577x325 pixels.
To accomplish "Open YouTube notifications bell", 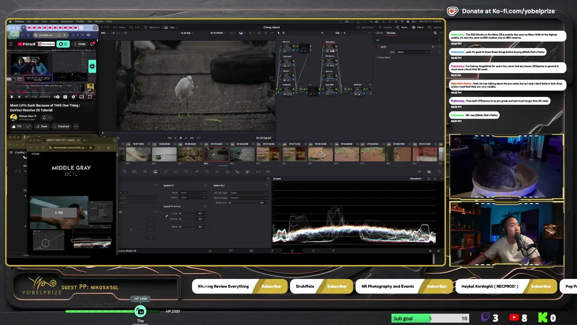I will [x=92, y=44].
